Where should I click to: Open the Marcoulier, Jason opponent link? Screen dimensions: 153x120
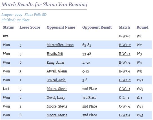[x=60, y=45]
